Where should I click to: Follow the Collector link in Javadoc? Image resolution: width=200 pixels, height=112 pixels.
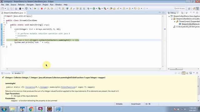tap(30, 87)
